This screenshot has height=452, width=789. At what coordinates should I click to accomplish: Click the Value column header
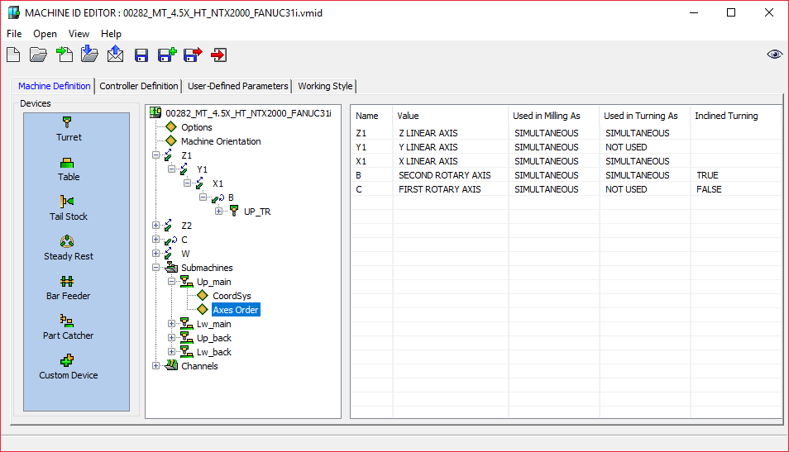[x=450, y=116]
